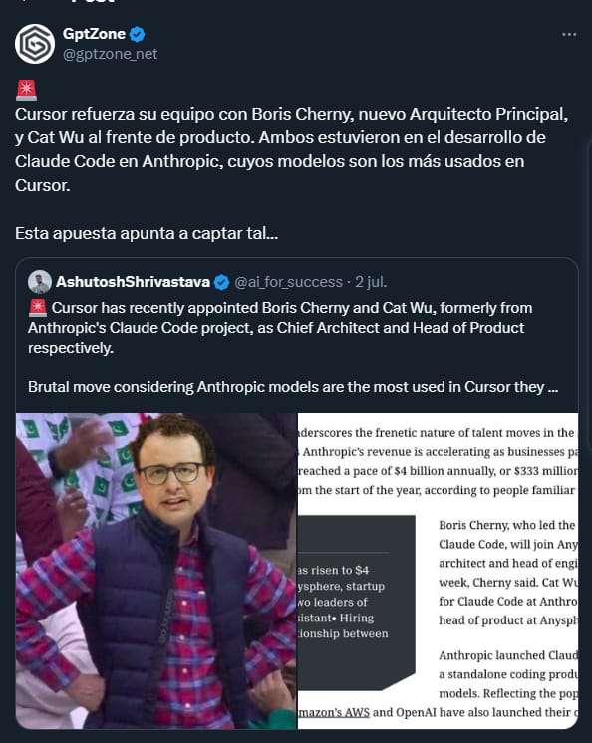This screenshot has height=743, width=592.
Task: Open the AshutoshShrivastava name in quoted post
Action: 134,282
